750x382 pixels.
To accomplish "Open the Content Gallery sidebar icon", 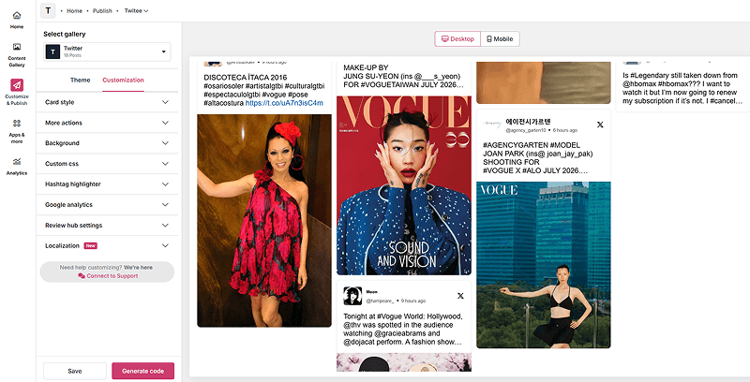I will coord(17,47).
